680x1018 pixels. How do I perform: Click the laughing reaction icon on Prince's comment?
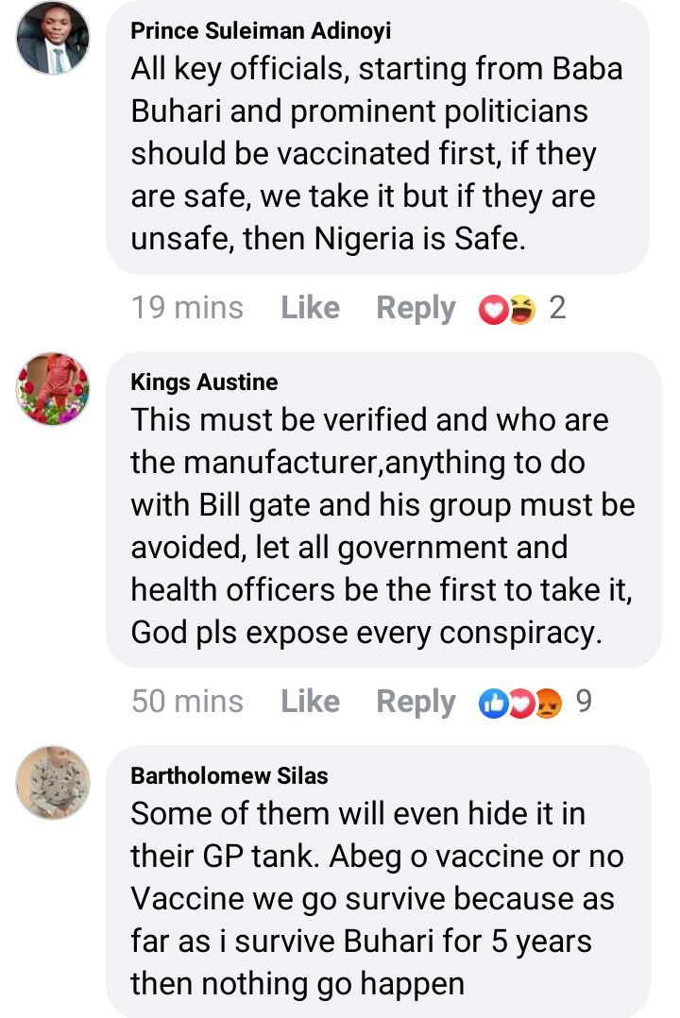click(x=521, y=309)
